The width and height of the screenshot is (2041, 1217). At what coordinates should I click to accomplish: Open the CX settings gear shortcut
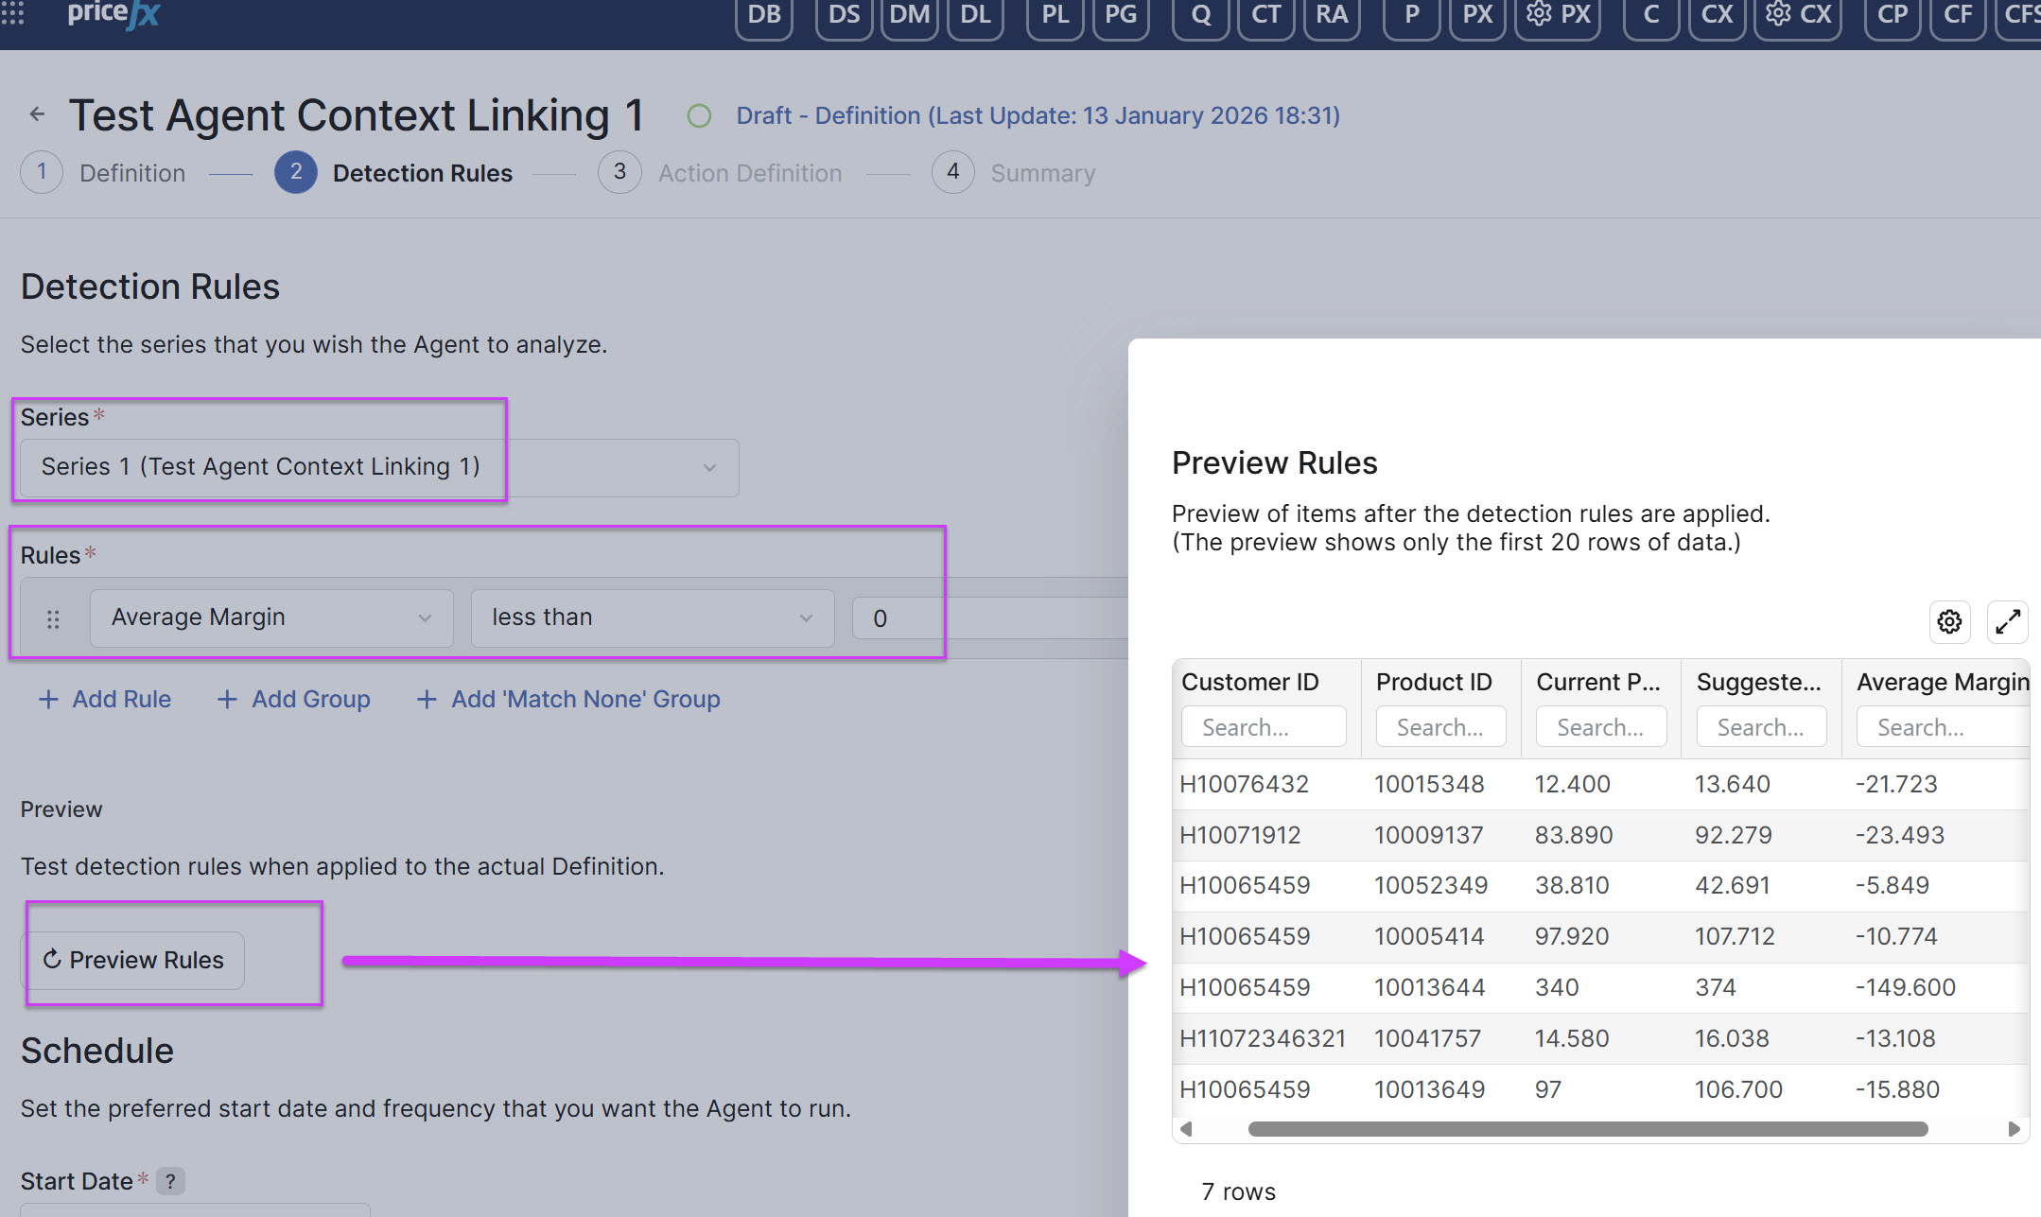1797,15
